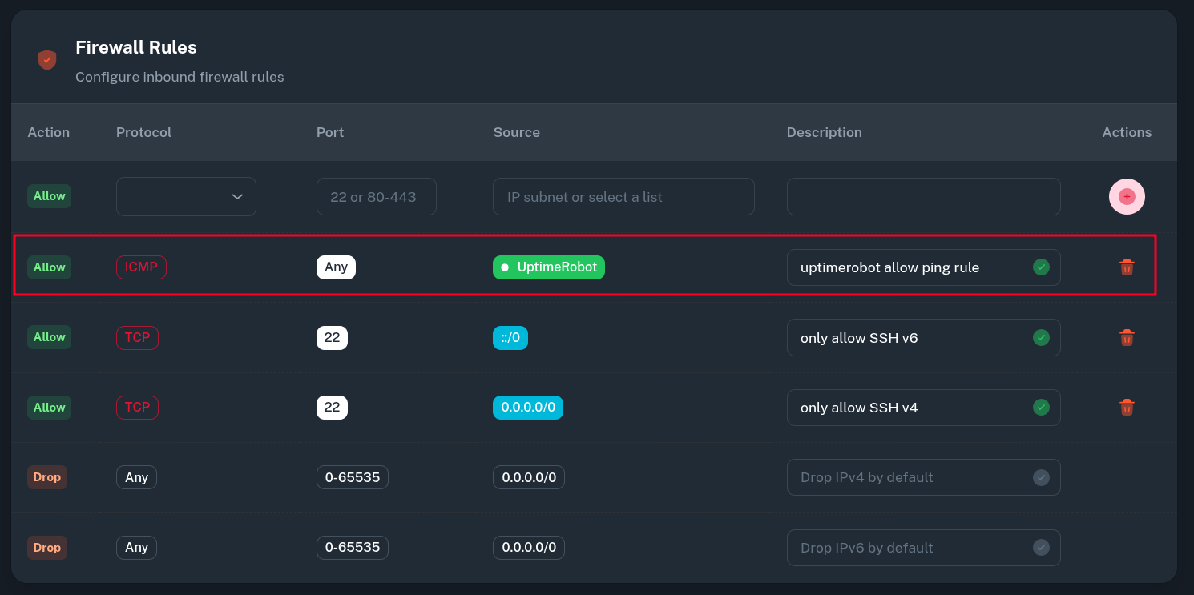Click the Protocol column header
The width and height of the screenshot is (1194, 595).
click(143, 132)
